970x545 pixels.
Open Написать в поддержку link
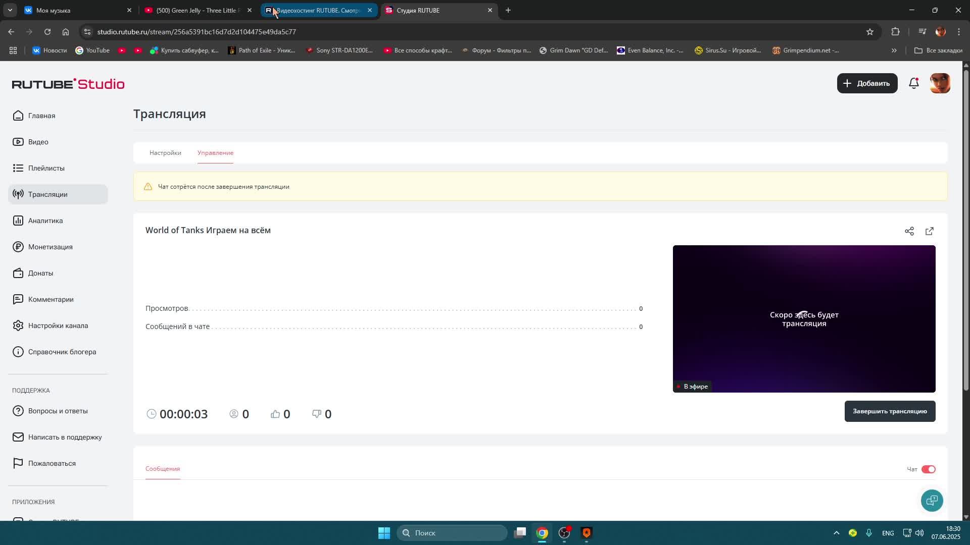pos(65,437)
